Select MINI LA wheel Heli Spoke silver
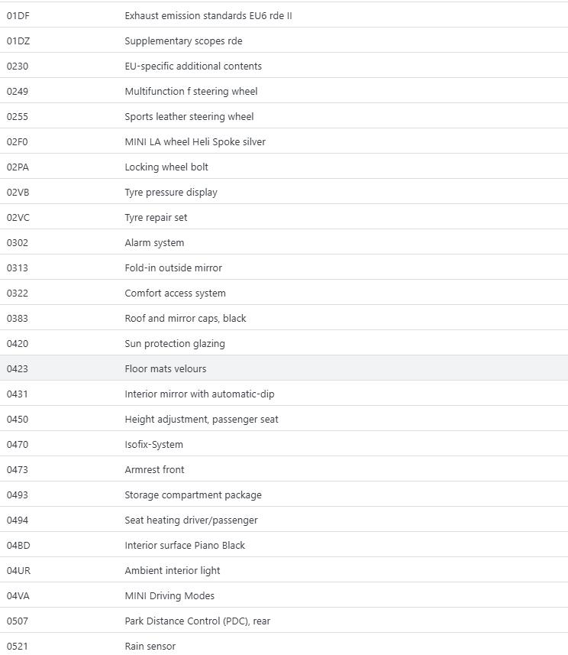This screenshot has width=568, height=655. point(195,141)
